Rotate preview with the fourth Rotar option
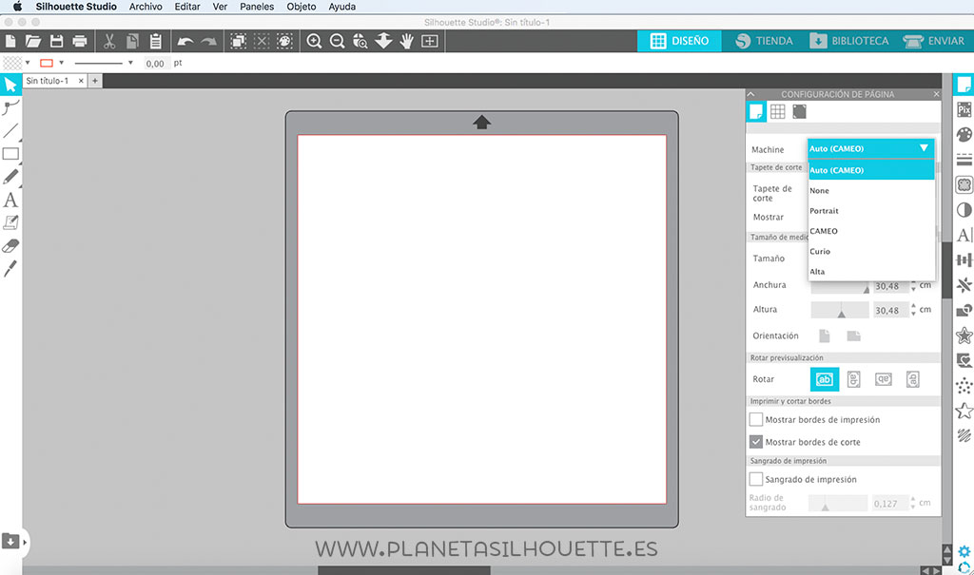This screenshot has height=575, width=974. click(912, 379)
